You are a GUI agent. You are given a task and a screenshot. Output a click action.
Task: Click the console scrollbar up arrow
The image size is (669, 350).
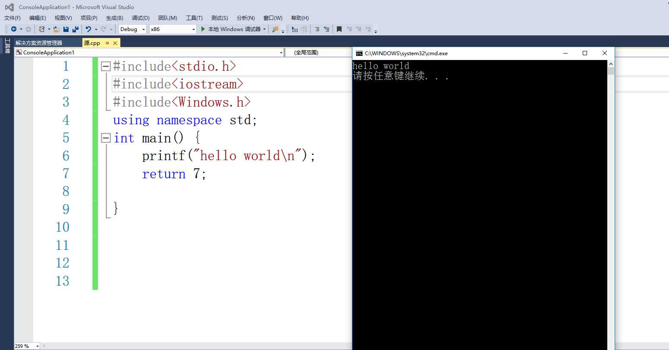(611, 64)
